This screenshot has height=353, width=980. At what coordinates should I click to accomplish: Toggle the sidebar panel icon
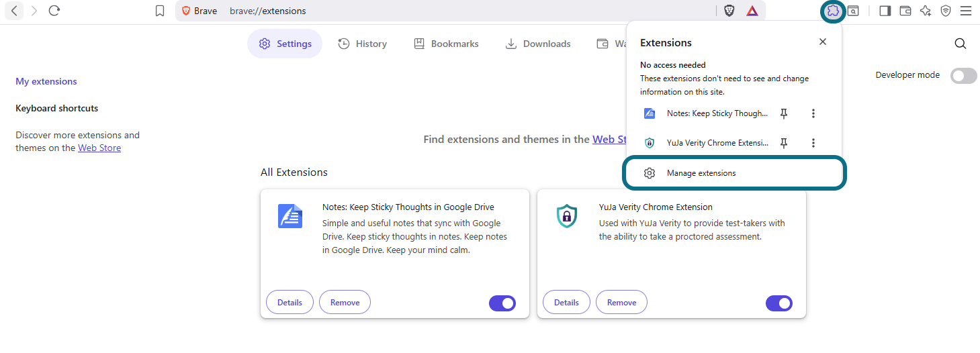[885, 11]
